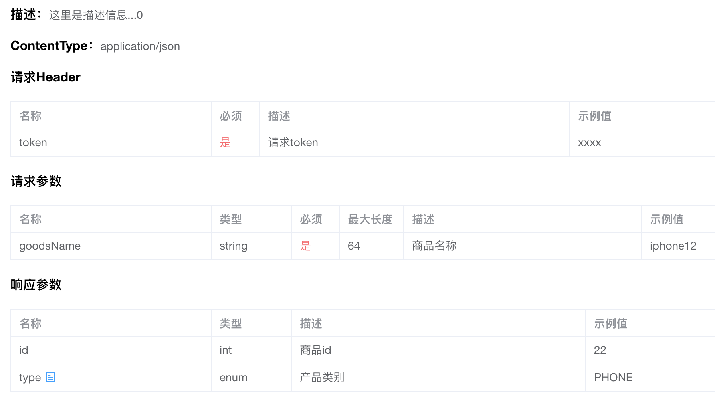Click the goodsName parameter cell

pyautogui.click(x=111, y=246)
